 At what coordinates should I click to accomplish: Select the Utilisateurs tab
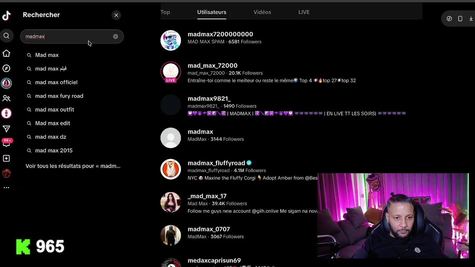pos(212,12)
